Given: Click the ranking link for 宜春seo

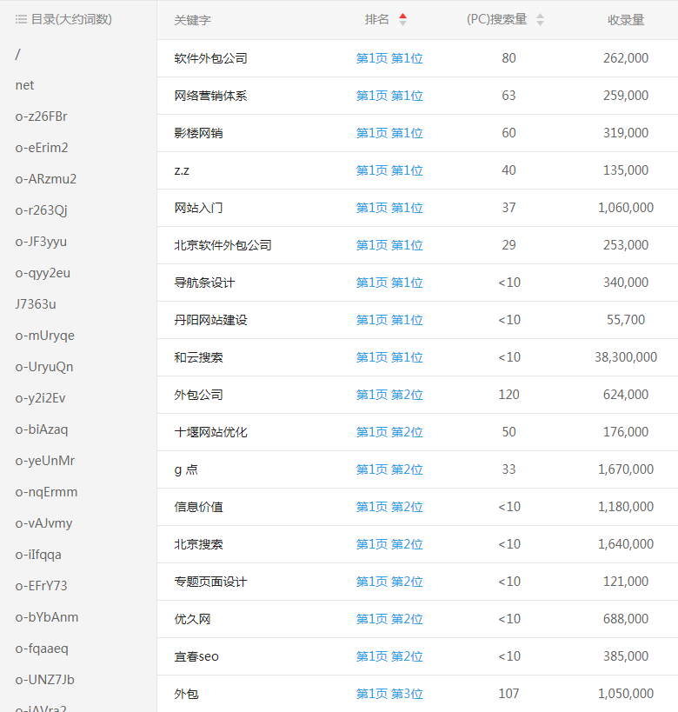Looking at the screenshot, I should pyautogui.click(x=389, y=656).
